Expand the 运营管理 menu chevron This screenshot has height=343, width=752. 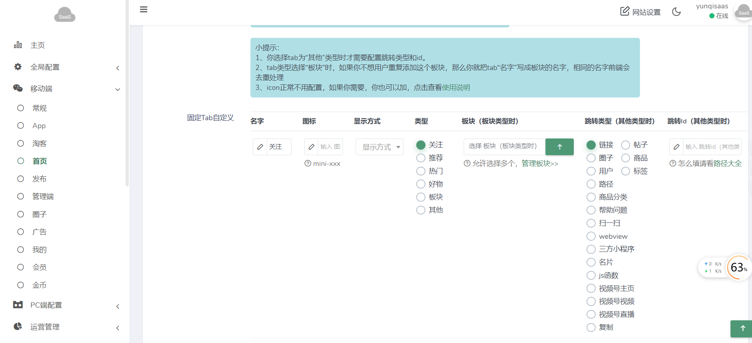click(x=118, y=328)
